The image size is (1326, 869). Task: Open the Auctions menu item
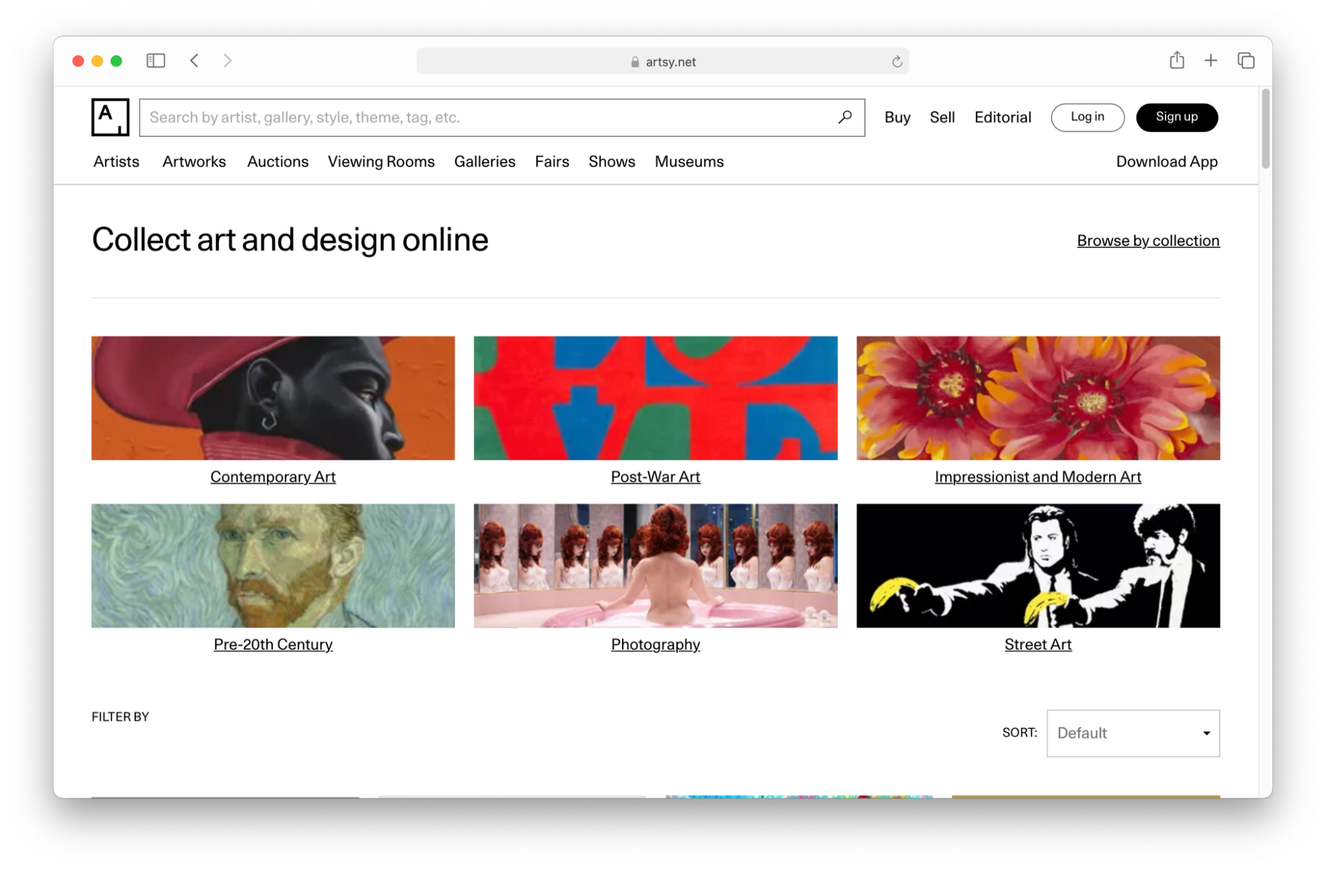(278, 162)
